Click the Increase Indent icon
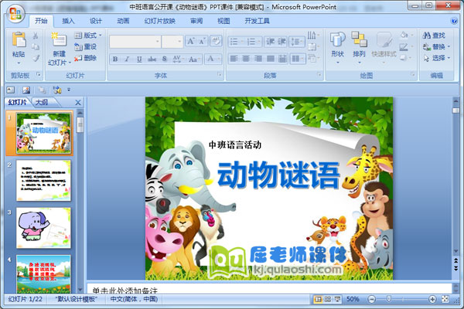Viewport: 464px width, 309px height. point(281,42)
